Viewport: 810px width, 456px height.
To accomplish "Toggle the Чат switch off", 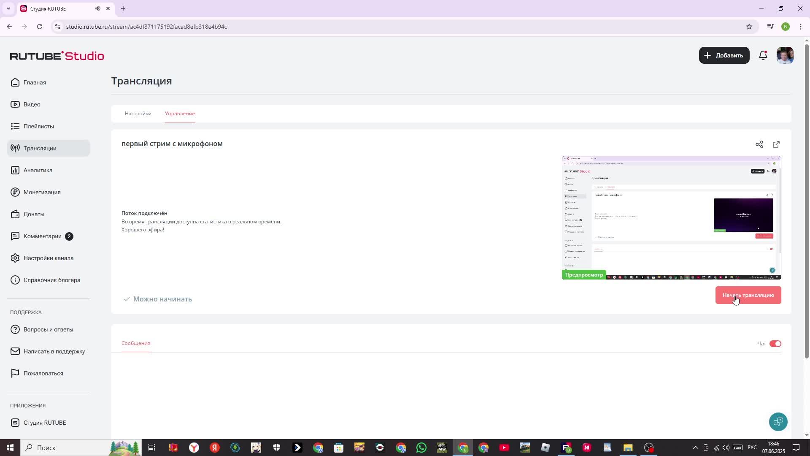I will click(x=775, y=344).
